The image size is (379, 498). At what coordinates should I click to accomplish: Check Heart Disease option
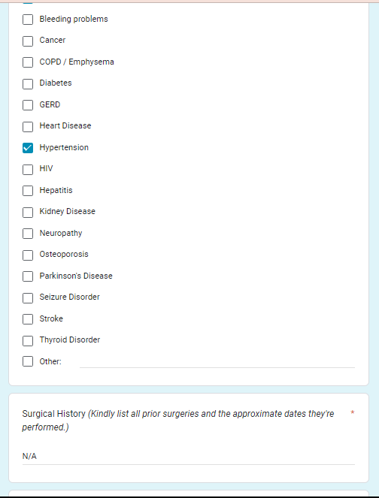pyautogui.click(x=28, y=127)
